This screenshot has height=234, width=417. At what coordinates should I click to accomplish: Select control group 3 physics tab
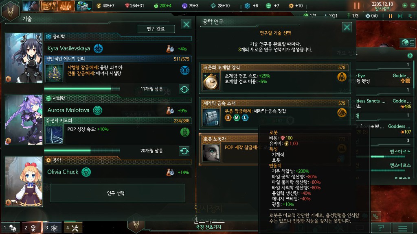53,227
